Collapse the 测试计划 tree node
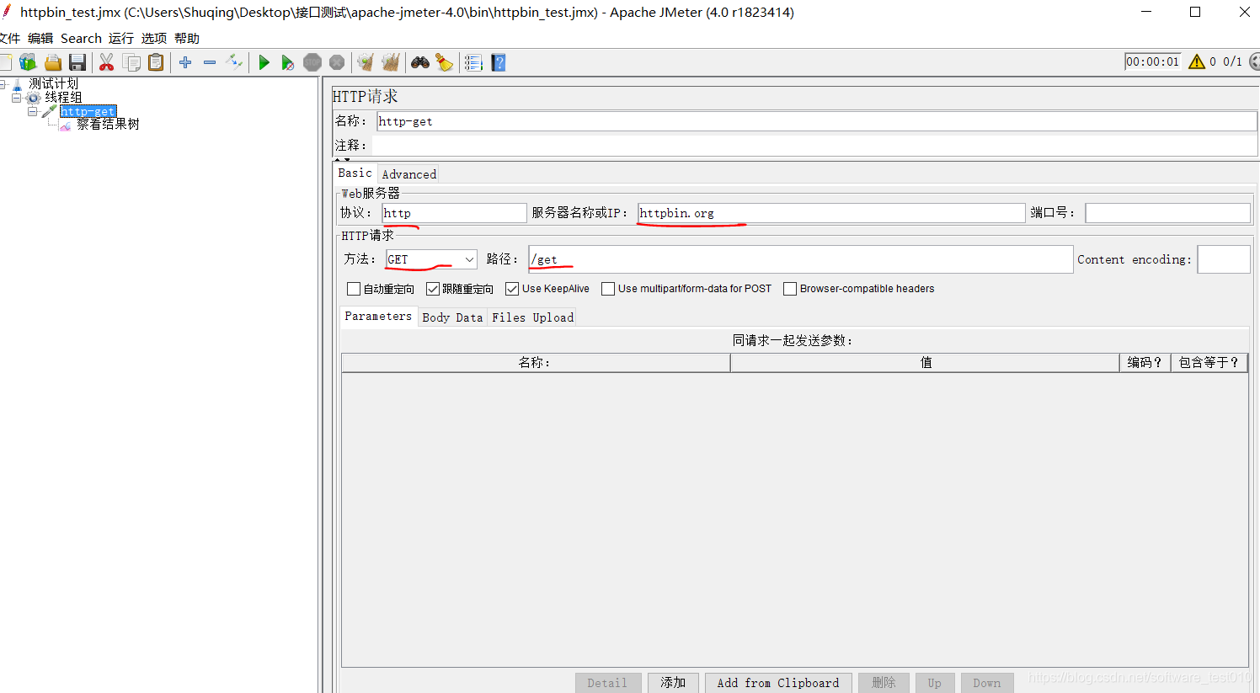 point(3,84)
